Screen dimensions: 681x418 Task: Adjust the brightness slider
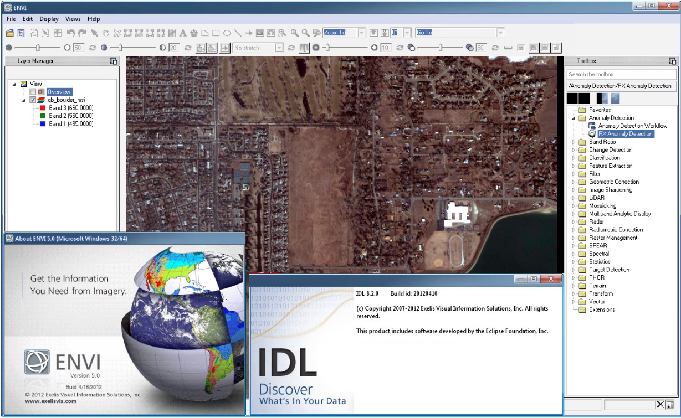coord(38,48)
